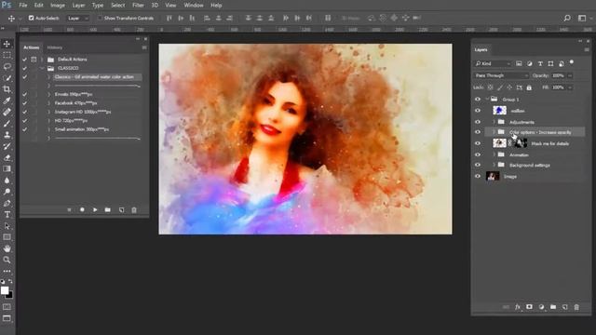This screenshot has width=596, height=335.
Task: Create a new adjustment layer
Action: click(541, 307)
